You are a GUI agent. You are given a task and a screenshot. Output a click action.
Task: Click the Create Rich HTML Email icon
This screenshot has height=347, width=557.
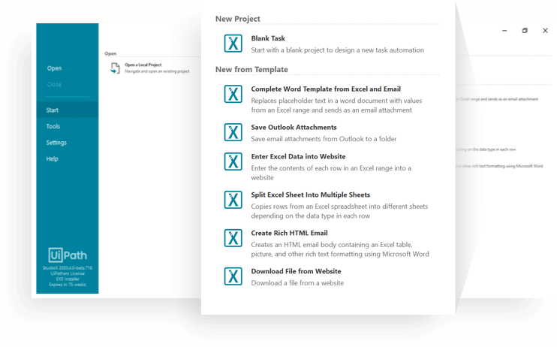click(233, 238)
